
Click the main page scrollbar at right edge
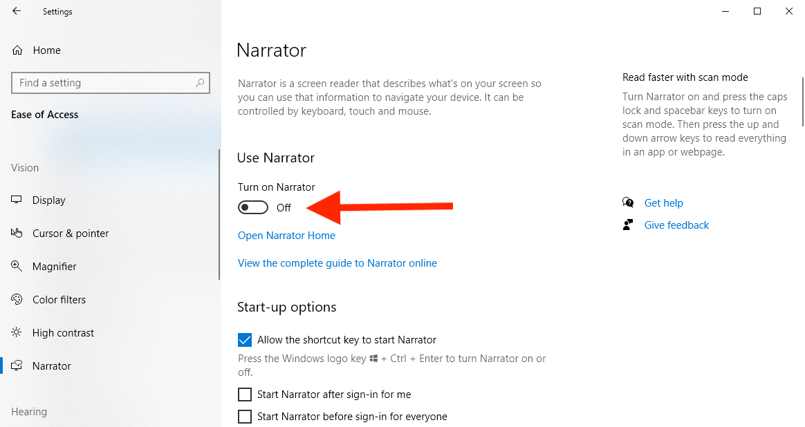tap(803, 102)
